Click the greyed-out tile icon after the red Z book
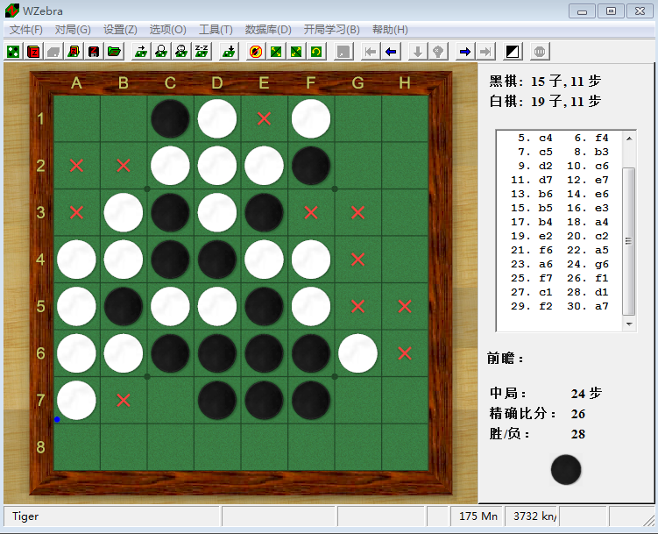658x534 pixels. pyautogui.click(x=53, y=52)
